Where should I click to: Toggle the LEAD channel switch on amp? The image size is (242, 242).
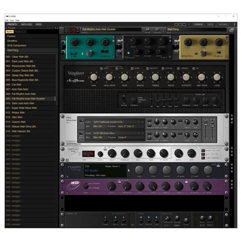coord(102,68)
